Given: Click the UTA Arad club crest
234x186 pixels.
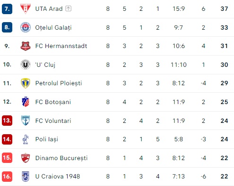Looking at the screenshot, I should [26, 8].
